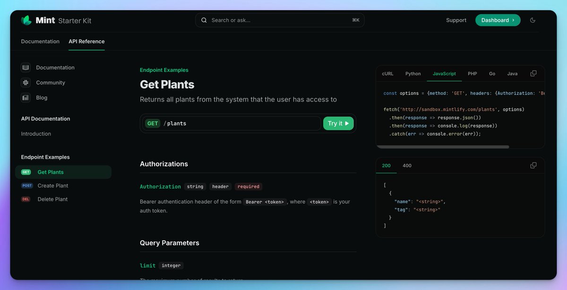Click the fetch URL line in code
This screenshot has width=567, height=290.
pos(454,109)
